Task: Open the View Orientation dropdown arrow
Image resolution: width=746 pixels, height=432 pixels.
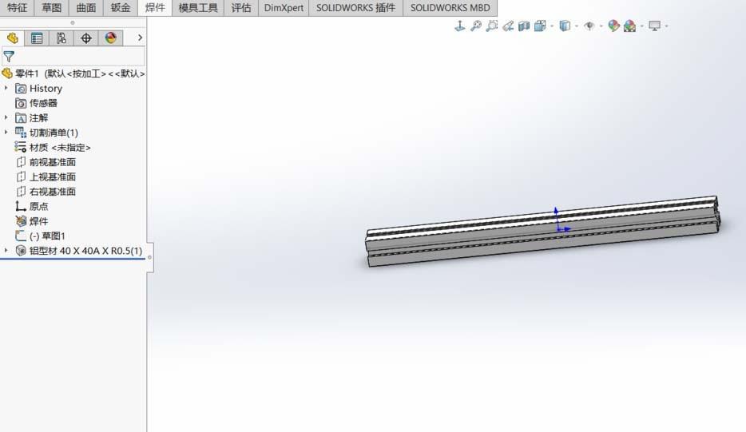Action: coord(552,26)
